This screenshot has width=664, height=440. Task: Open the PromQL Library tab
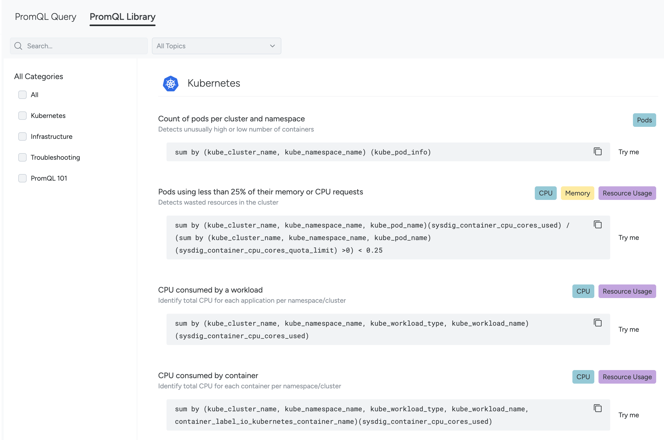(122, 17)
